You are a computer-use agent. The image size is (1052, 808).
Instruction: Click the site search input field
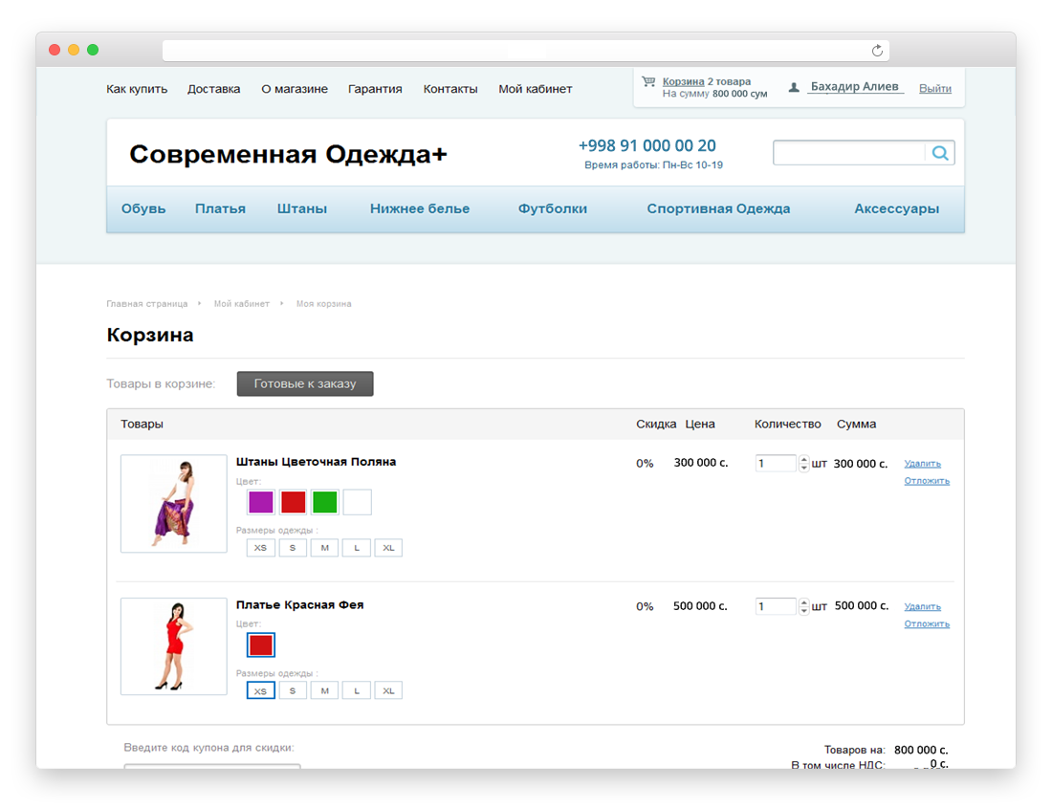click(848, 153)
